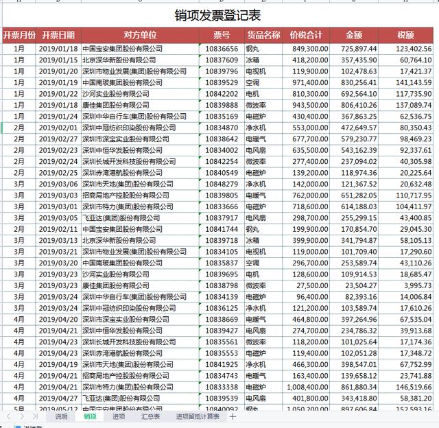Select tax cell 104,411.97
This screenshot has height=428, width=439.
tap(405, 206)
